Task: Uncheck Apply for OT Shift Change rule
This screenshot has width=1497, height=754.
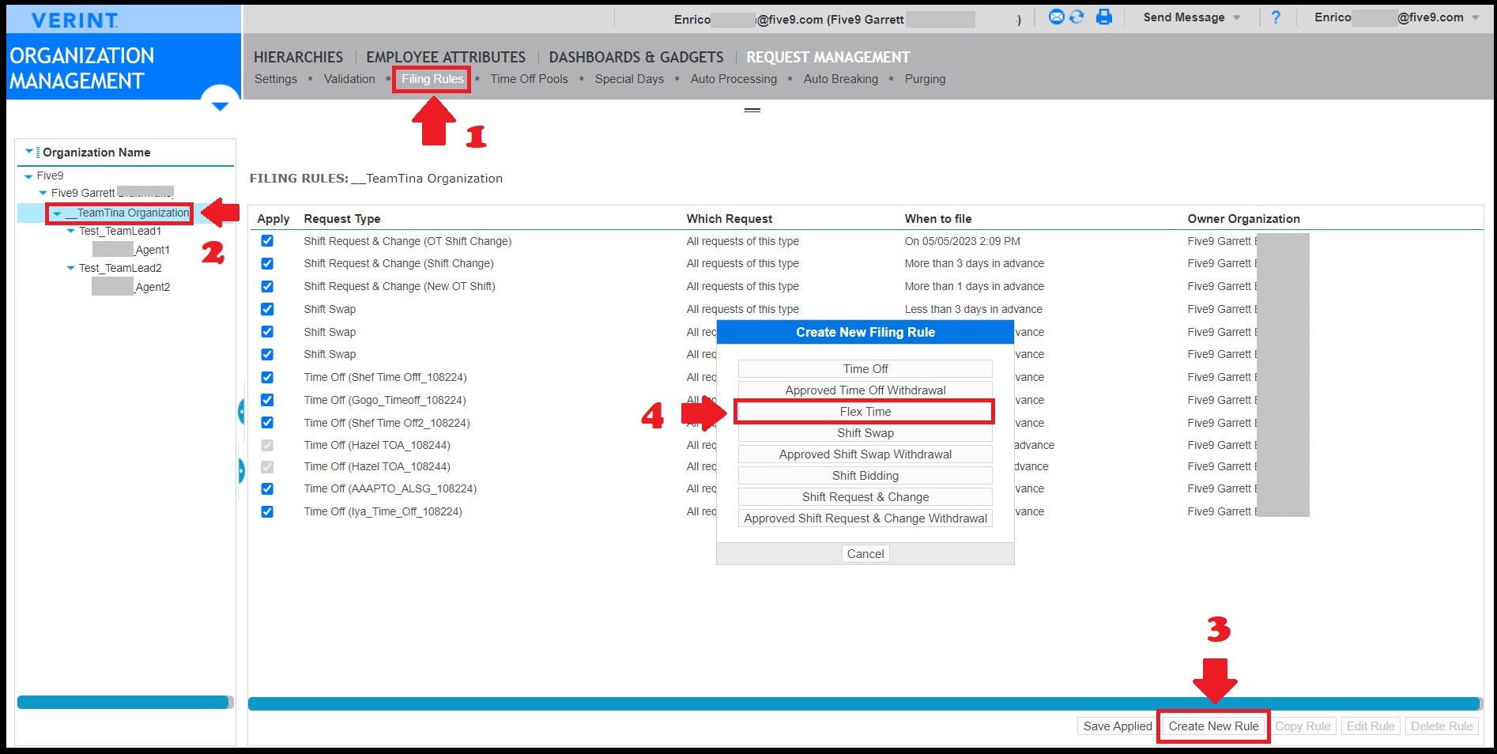Action: (267, 241)
